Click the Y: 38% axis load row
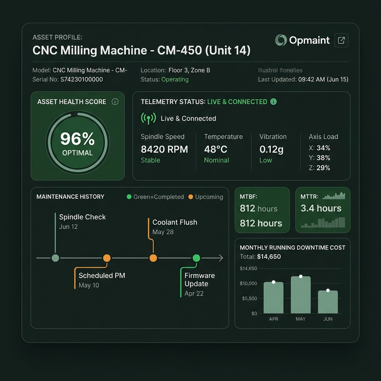Screen dimensions: 381x381 pos(320,158)
